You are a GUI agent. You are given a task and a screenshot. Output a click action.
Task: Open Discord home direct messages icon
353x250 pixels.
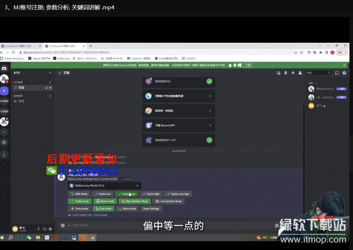coord(4,68)
